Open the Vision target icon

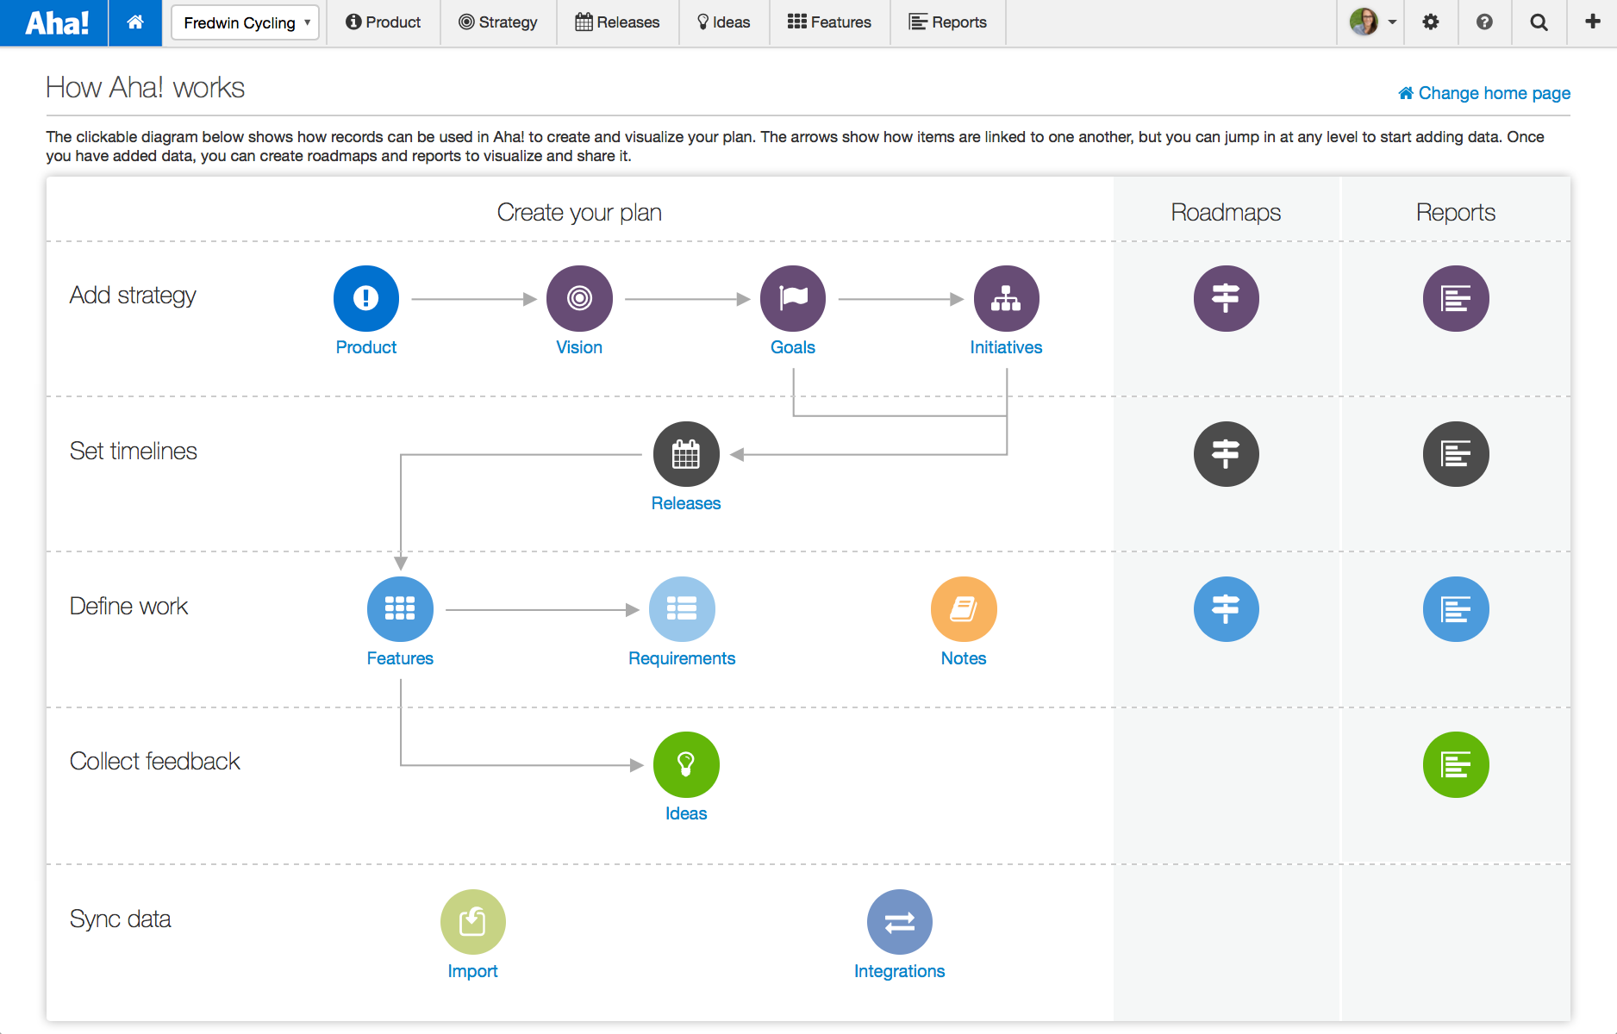pyautogui.click(x=578, y=298)
